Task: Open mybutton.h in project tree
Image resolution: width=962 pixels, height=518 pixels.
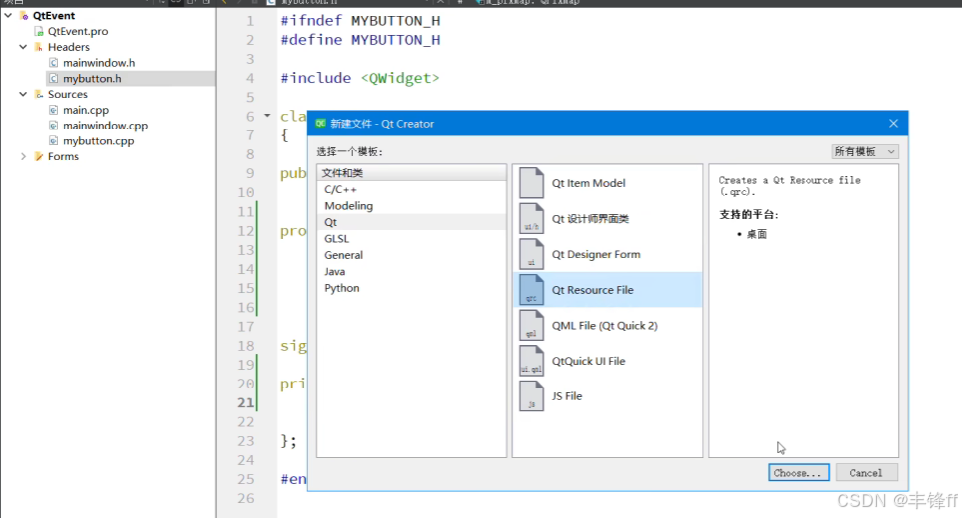Action: (92, 79)
